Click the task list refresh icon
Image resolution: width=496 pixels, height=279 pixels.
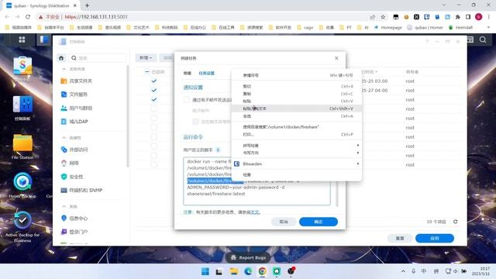456,222
